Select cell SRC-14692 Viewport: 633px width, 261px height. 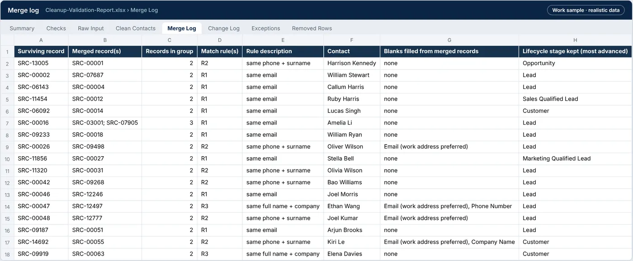click(41, 242)
